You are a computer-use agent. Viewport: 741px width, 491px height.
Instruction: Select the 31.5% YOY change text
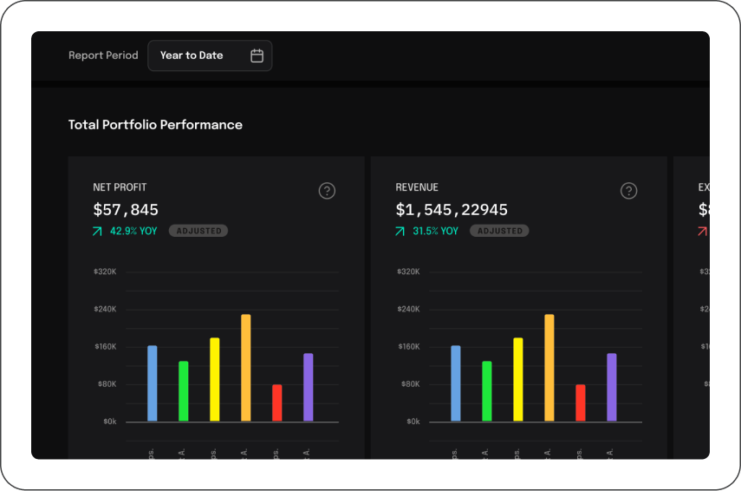tap(436, 232)
